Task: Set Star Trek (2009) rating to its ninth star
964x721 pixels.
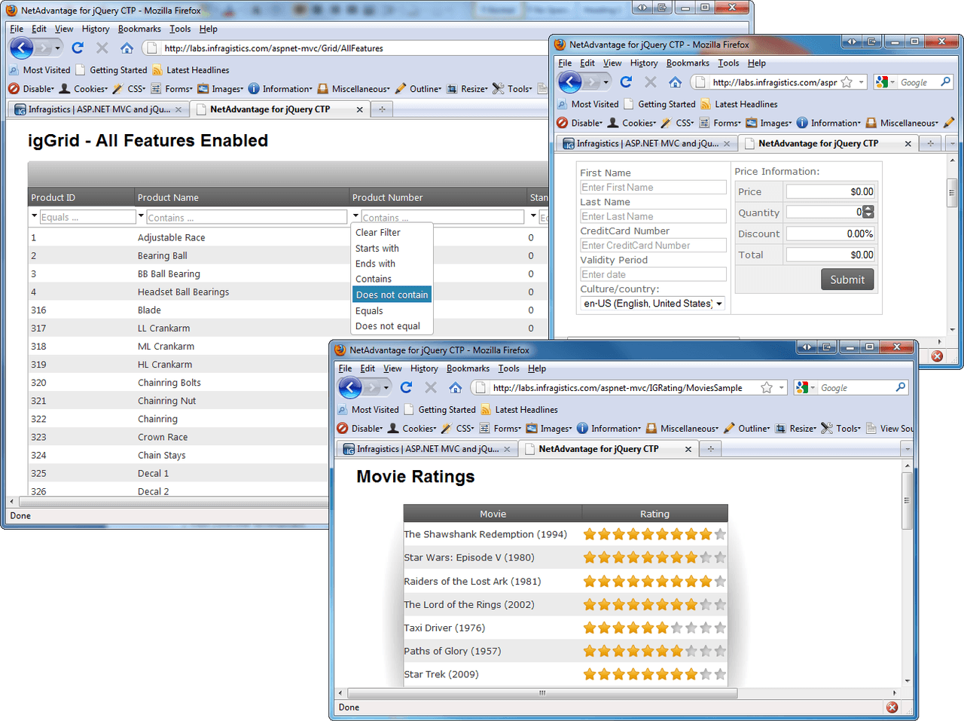Action: (706, 674)
